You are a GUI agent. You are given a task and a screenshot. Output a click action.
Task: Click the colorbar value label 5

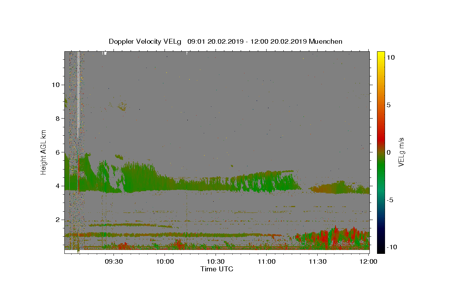(x=388, y=105)
